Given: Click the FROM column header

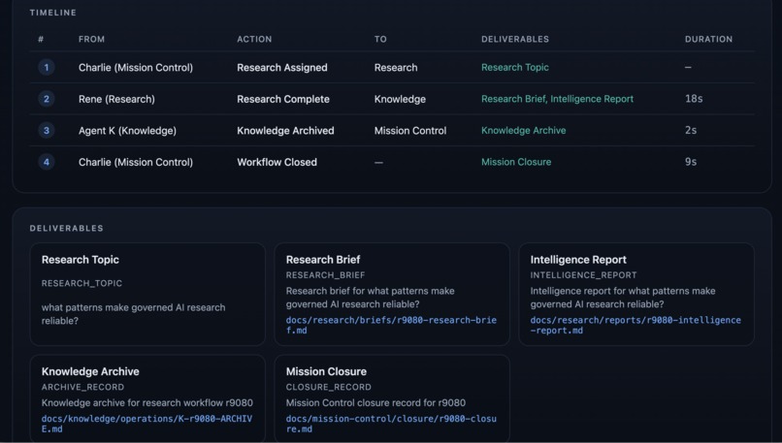Looking at the screenshot, I should [91, 39].
